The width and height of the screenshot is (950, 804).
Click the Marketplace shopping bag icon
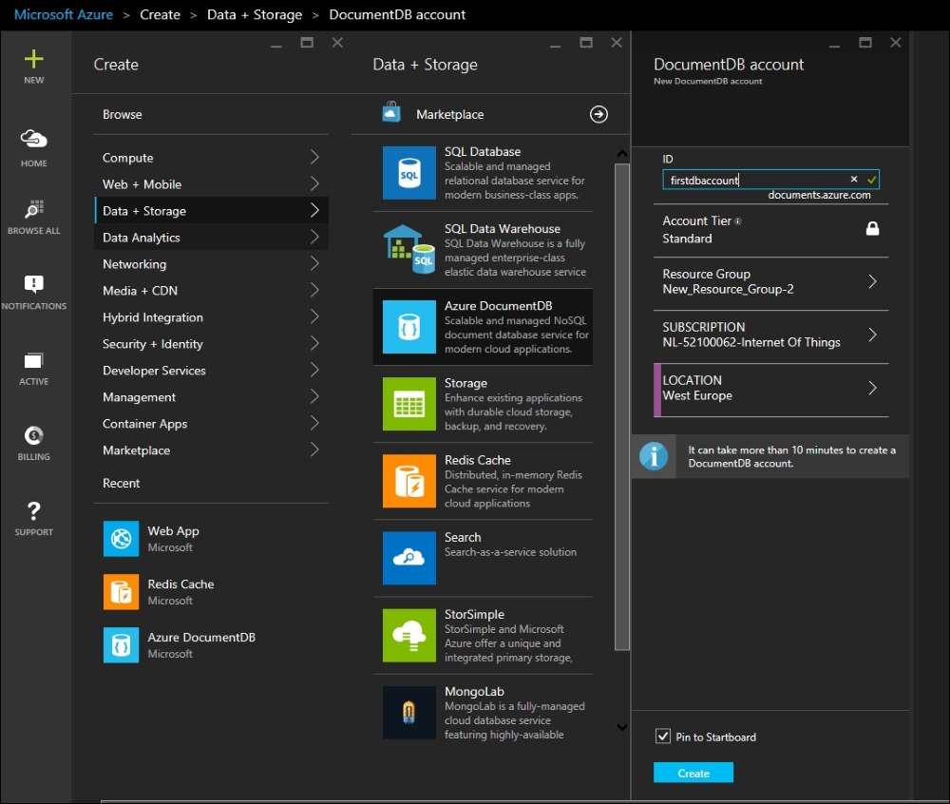pyautogui.click(x=391, y=113)
